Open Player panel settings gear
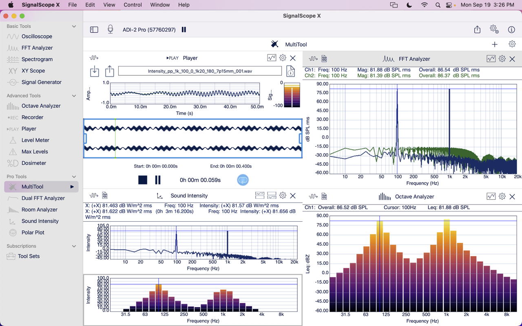This screenshot has width=522, height=326. [x=283, y=58]
